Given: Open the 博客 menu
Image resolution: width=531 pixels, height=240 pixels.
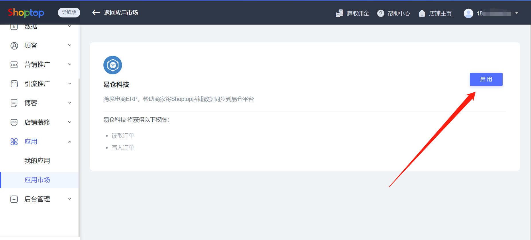Looking at the screenshot, I should tap(31, 103).
